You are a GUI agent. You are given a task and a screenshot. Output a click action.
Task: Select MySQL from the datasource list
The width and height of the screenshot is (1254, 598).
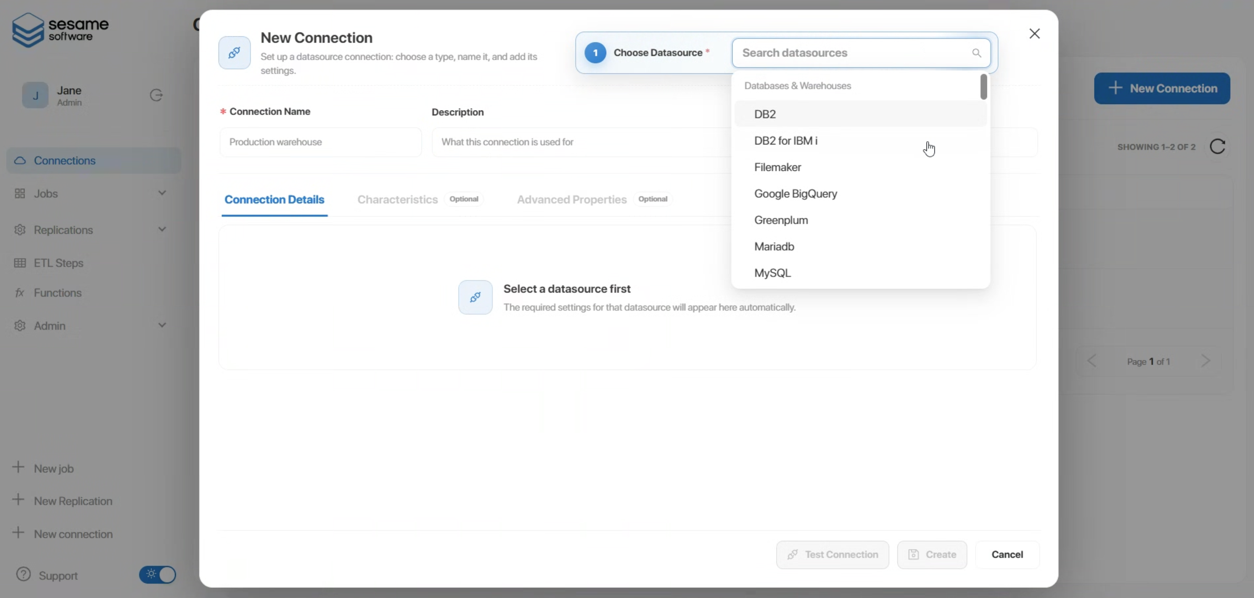[x=860, y=273]
